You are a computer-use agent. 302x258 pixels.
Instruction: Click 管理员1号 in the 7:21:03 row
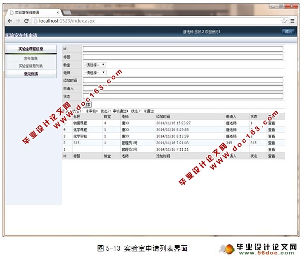[x=129, y=143]
